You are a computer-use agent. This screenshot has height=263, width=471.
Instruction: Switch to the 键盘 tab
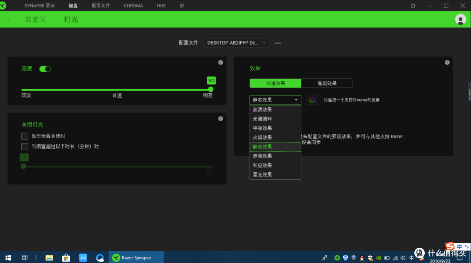[73, 6]
